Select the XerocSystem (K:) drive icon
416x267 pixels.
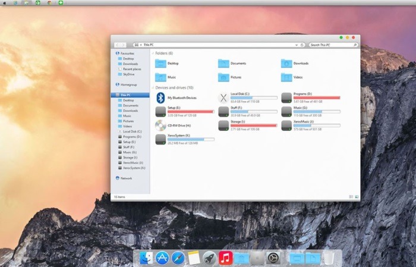click(160, 140)
